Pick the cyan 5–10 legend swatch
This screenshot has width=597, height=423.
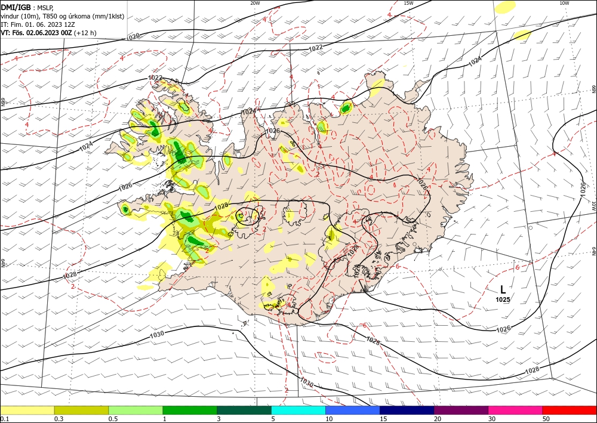(298, 410)
